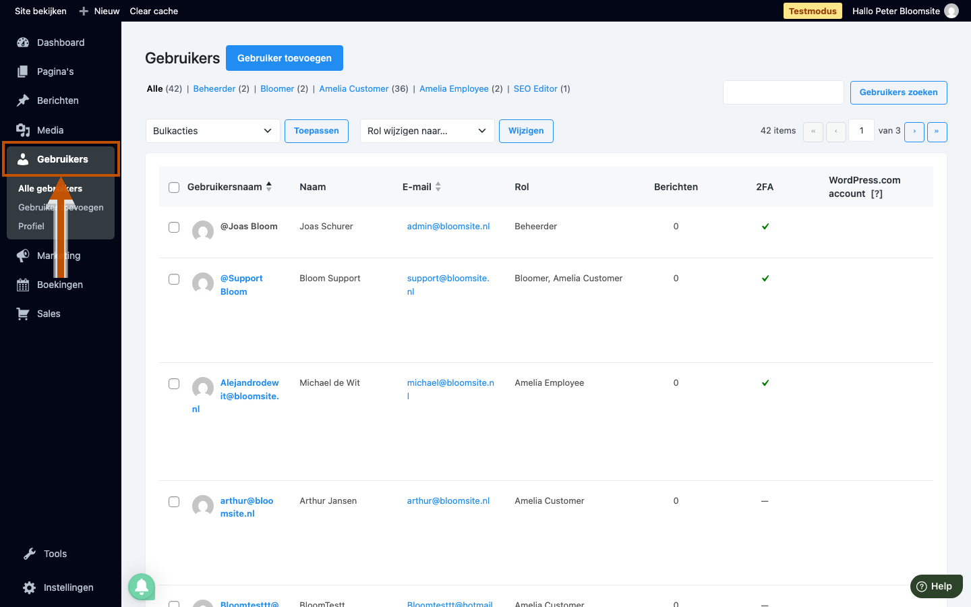This screenshot has width=971, height=607.
Task: Filter users by Amelia Employee role
Action: 454,89
